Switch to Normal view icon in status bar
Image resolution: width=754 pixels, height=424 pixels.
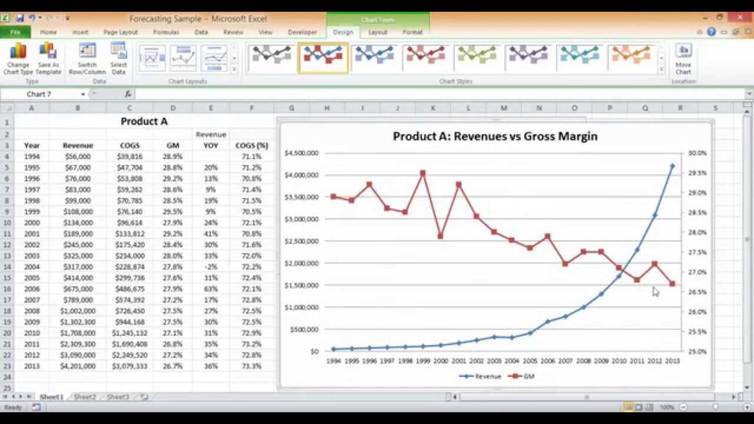(x=628, y=407)
